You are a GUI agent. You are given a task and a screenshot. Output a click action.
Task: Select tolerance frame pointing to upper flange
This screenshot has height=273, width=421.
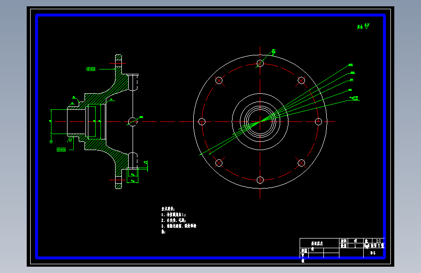[91, 69]
